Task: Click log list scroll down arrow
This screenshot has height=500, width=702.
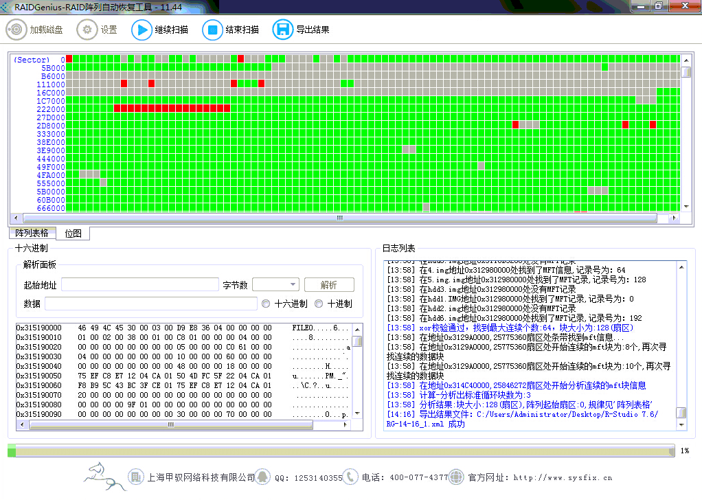Action: [x=681, y=424]
